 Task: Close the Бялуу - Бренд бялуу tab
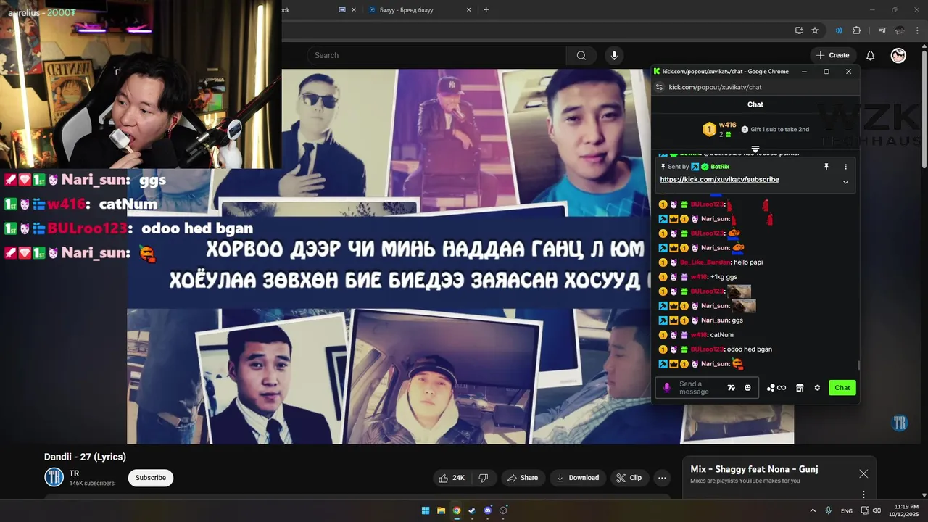[x=468, y=10]
